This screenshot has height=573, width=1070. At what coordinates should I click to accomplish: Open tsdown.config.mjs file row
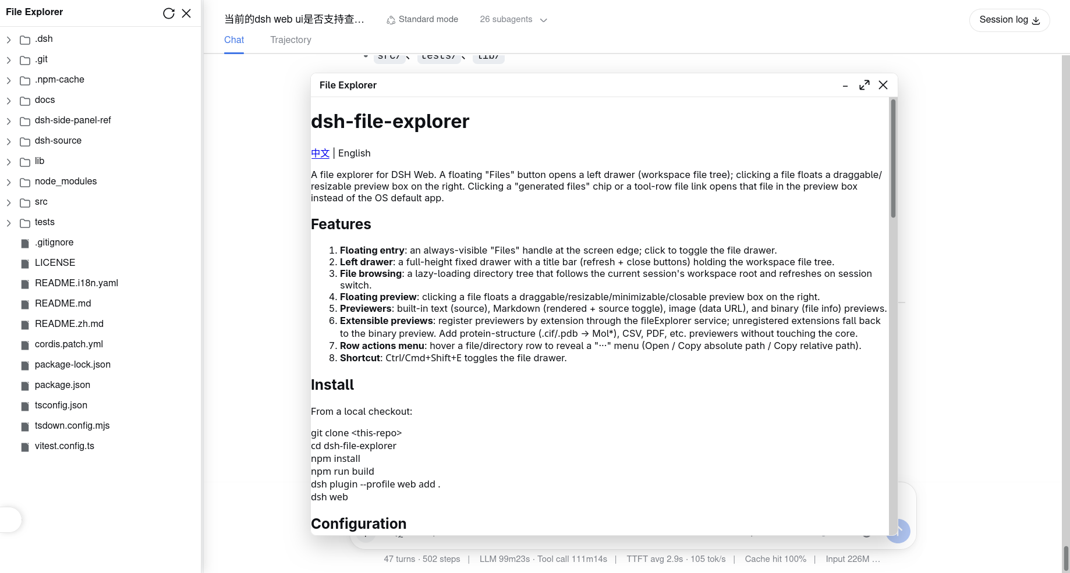click(100, 426)
